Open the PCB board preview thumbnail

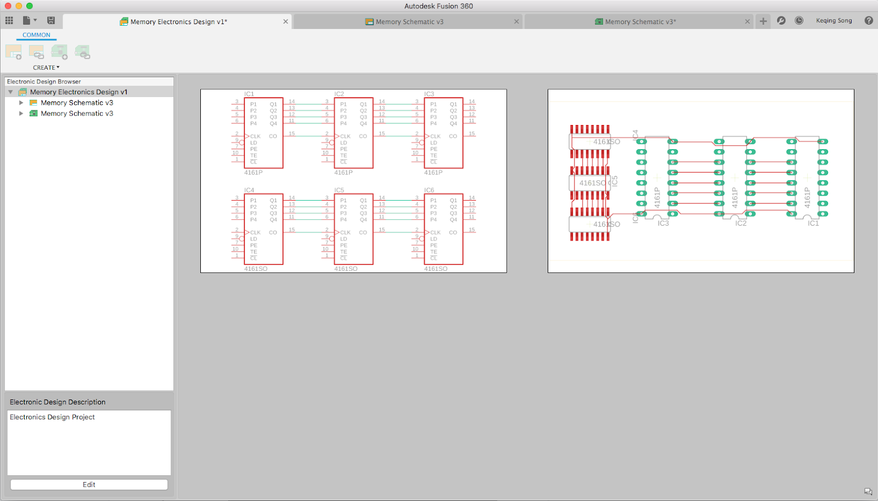tap(701, 181)
